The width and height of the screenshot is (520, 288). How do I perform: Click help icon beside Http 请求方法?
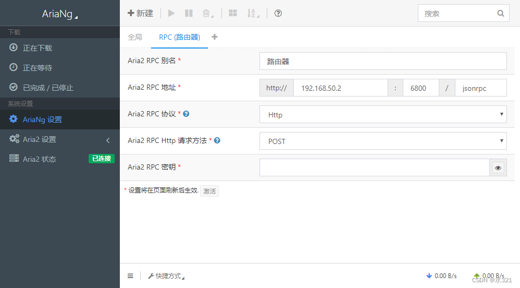click(x=217, y=140)
